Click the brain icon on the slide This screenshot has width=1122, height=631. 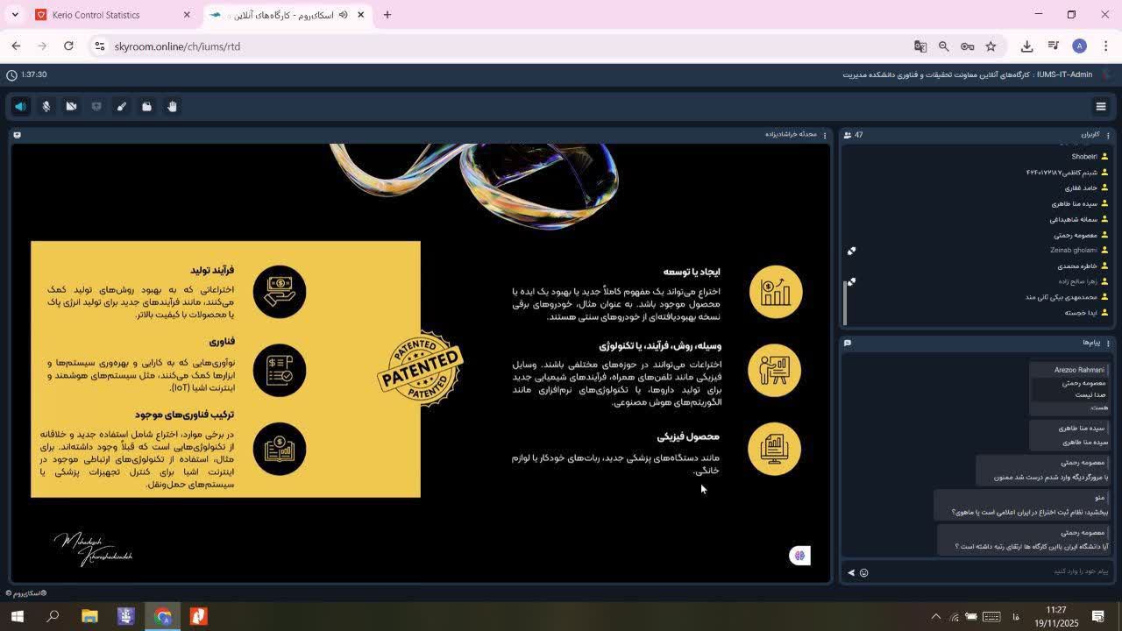click(799, 556)
